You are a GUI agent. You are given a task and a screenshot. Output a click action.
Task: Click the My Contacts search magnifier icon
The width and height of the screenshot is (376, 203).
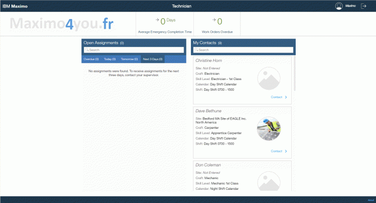(x=196, y=50)
